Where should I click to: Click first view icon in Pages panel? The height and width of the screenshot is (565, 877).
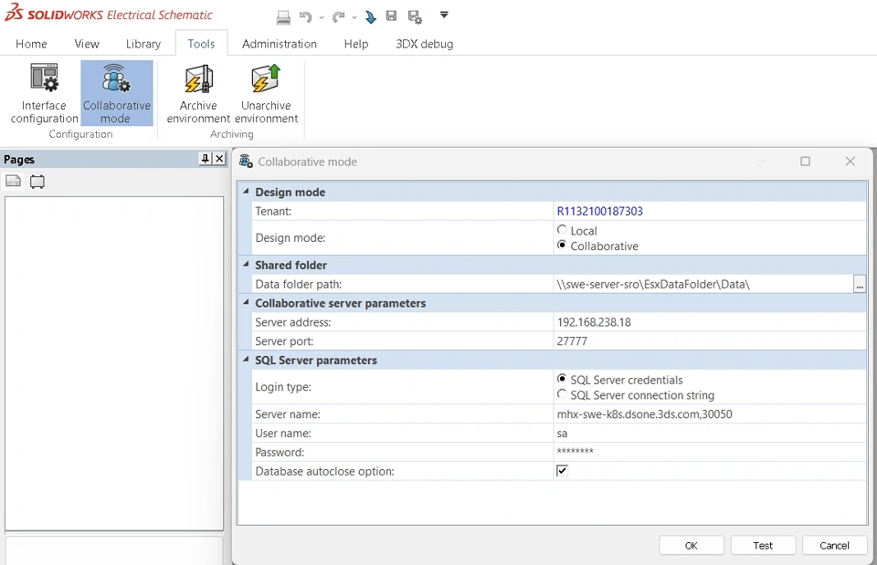point(14,181)
